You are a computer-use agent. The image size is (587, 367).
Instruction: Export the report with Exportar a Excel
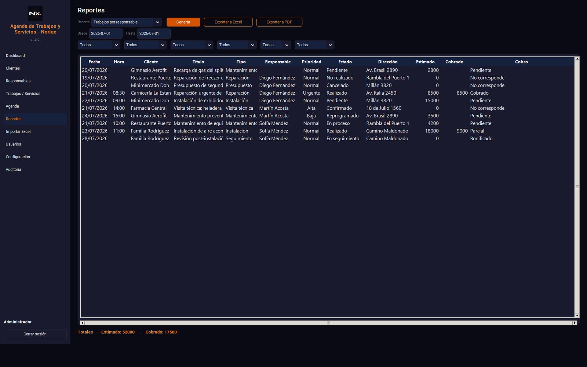coord(228,22)
